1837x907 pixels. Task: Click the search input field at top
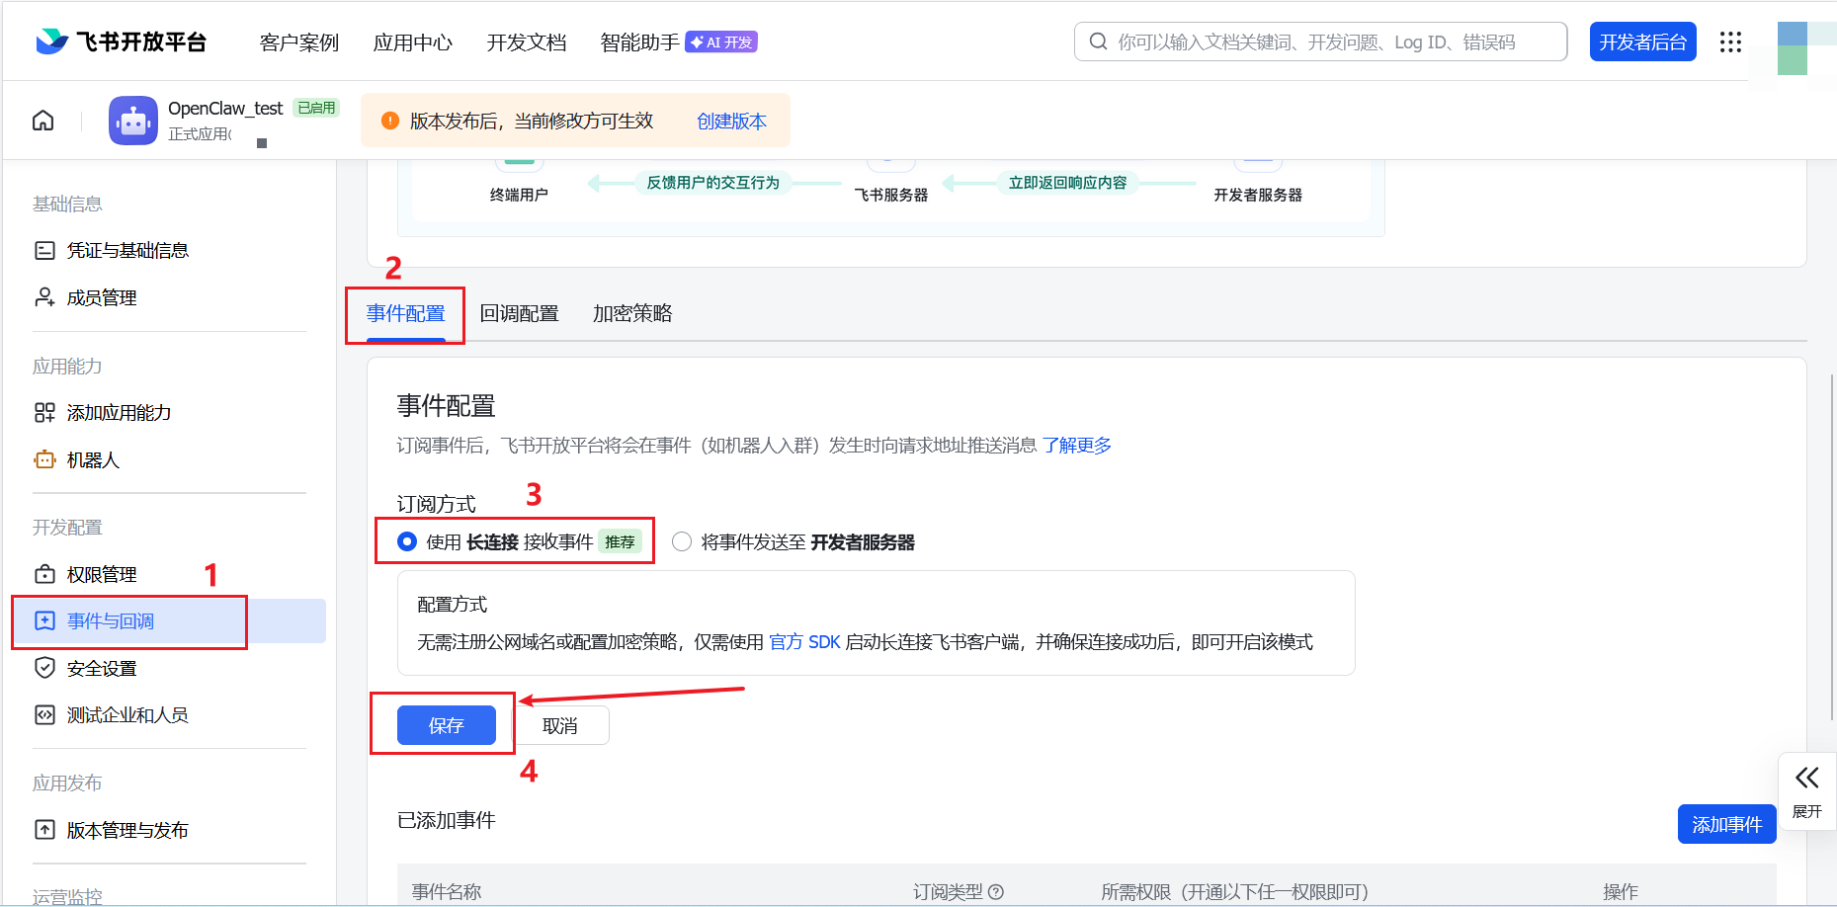coord(1319,41)
